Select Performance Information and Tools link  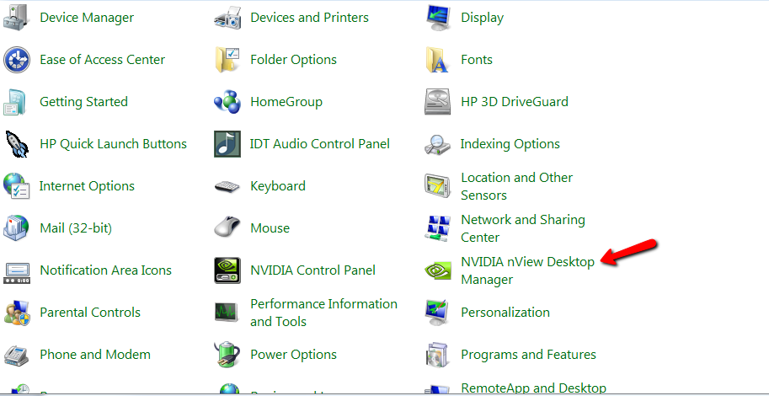(x=323, y=313)
